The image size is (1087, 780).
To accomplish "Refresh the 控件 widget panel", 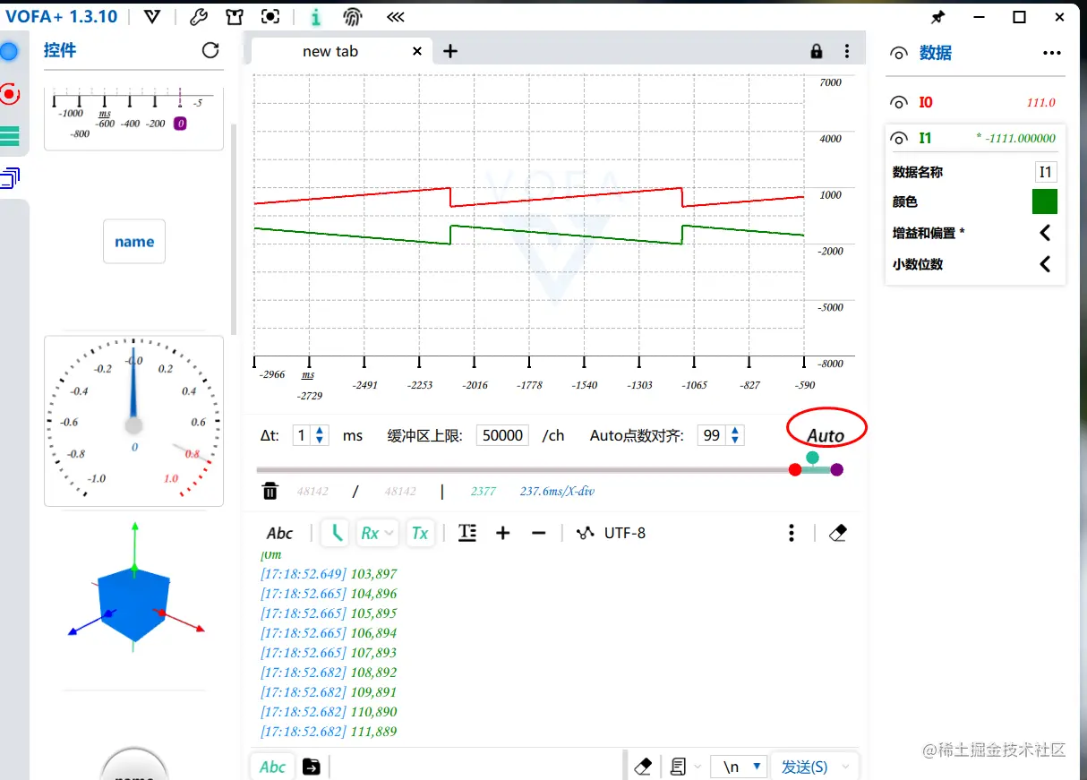I will click(210, 51).
